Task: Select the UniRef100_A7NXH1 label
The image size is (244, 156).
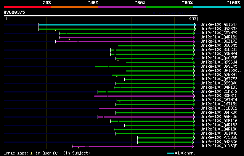Action: pyautogui.click(x=219, y=75)
